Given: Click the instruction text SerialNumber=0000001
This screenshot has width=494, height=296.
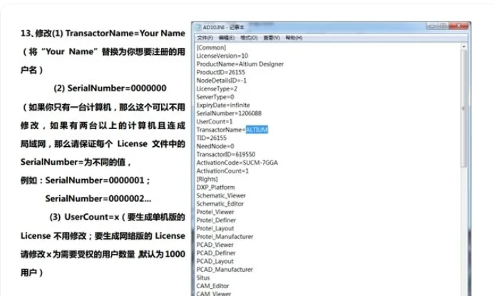Looking at the screenshot, I should [x=95, y=180].
